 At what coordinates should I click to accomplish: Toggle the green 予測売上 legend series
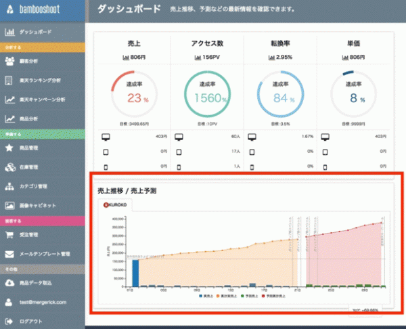point(249,296)
